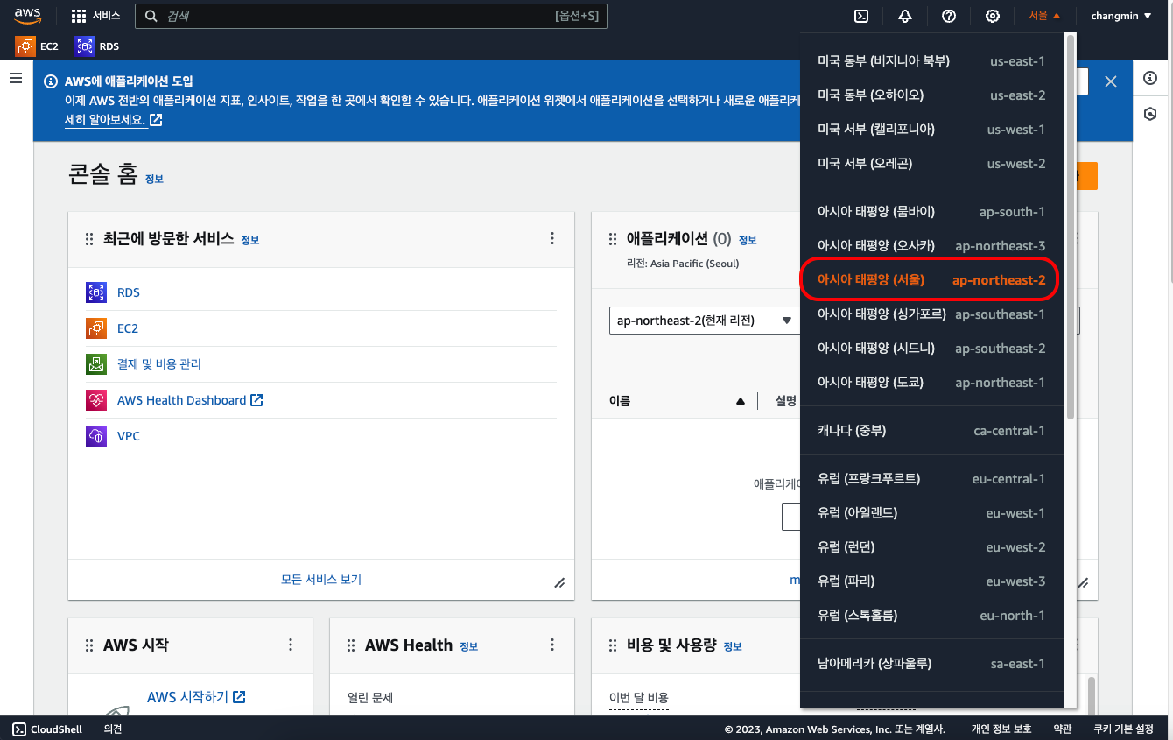Click the RDS favorite shortcut in bookmark bar
The height and width of the screenshot is (740, 1173).
pos(97,46)
